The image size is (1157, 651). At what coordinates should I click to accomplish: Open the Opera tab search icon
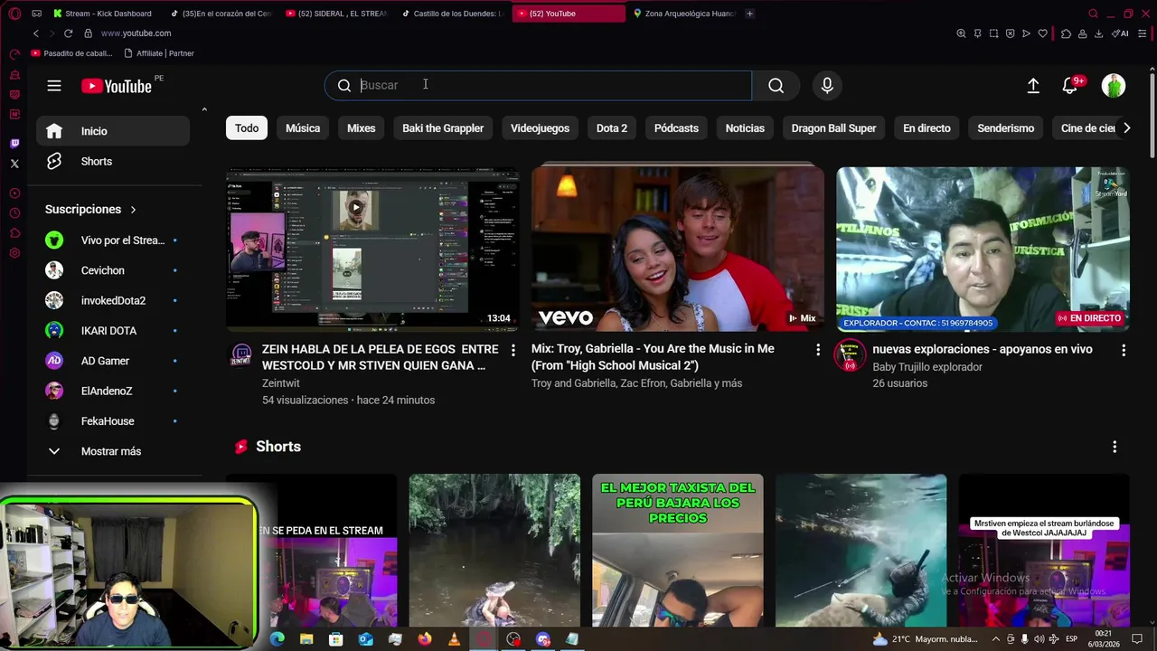click(x=1093, y=14)
